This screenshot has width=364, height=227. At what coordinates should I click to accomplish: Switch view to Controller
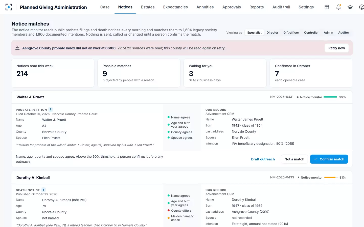311,33
